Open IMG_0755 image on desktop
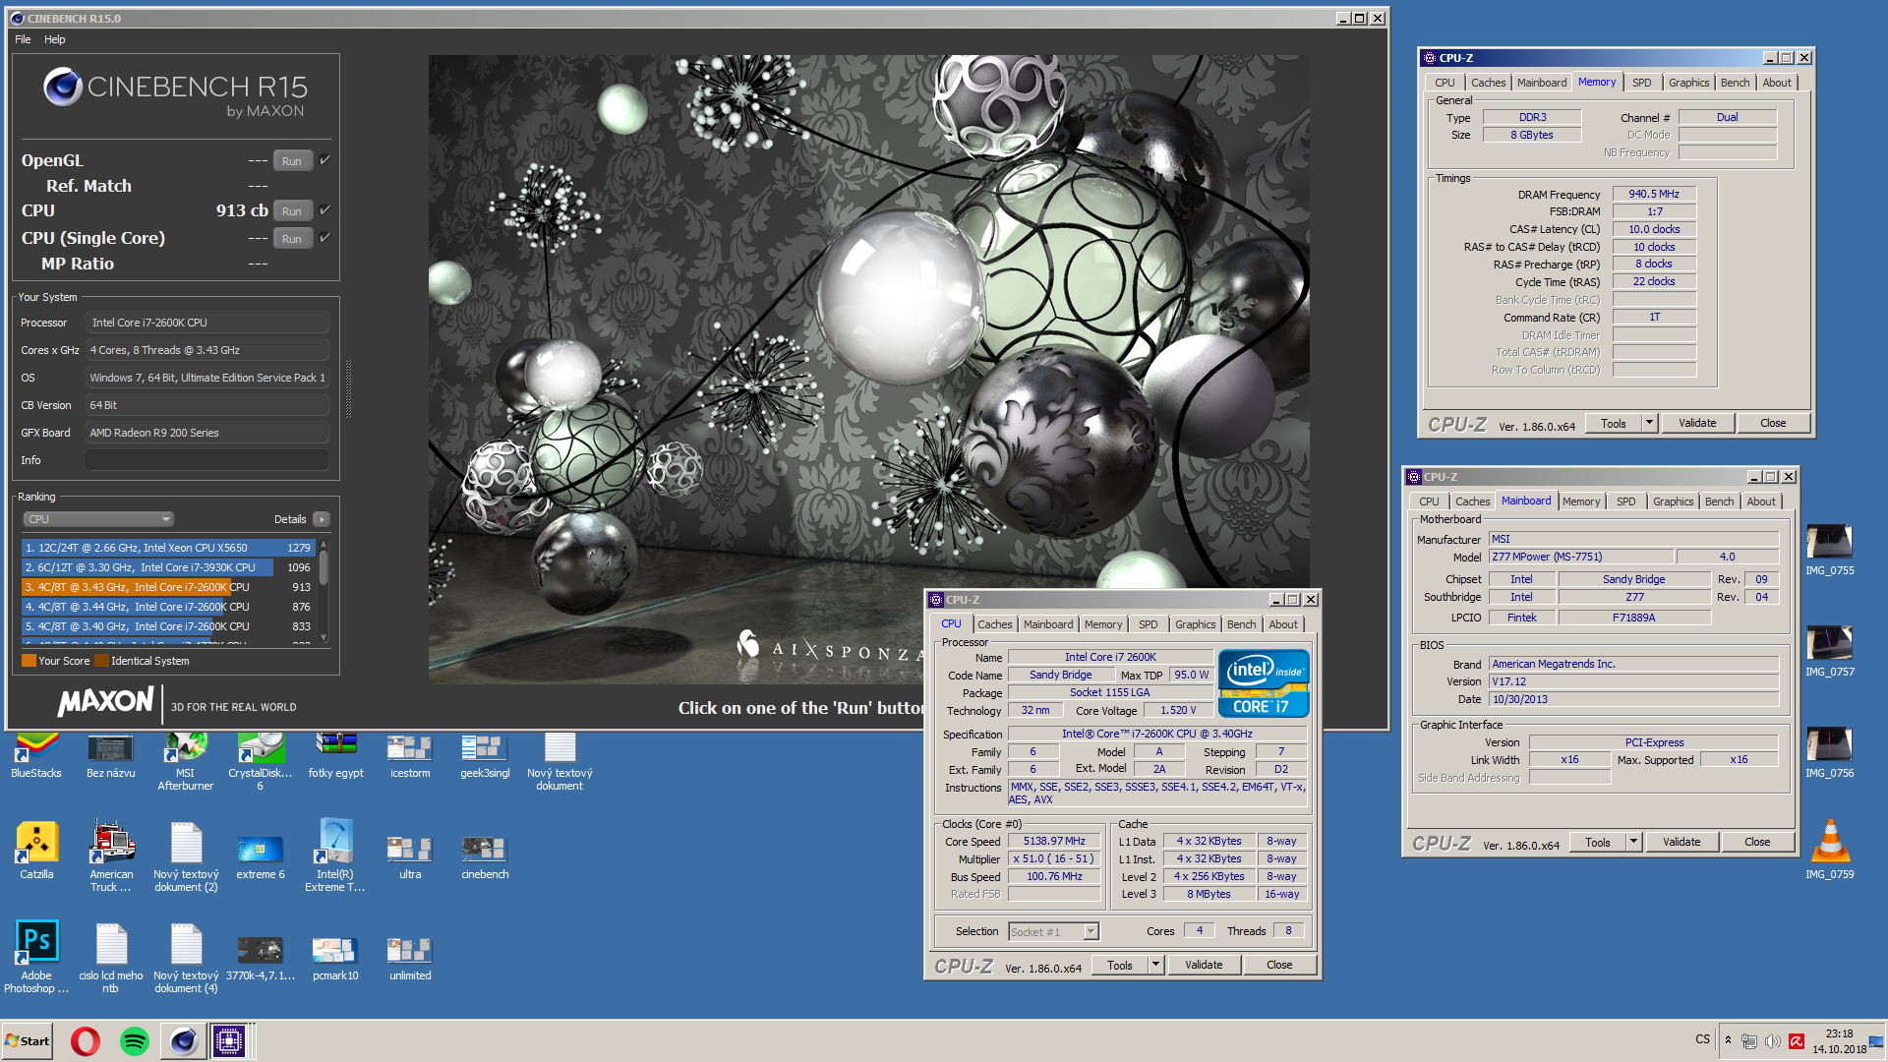1888x1062 pixels. pyautogui.click(x=1829, y=551)
